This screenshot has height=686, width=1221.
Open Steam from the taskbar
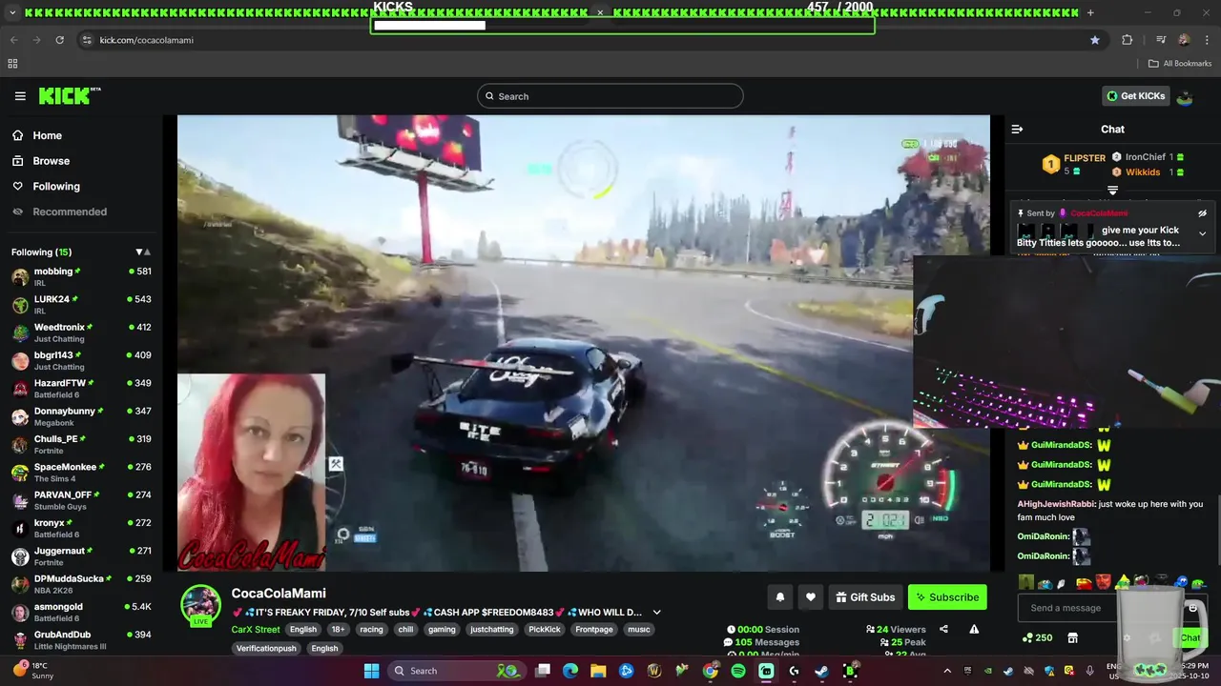(821, 671)
